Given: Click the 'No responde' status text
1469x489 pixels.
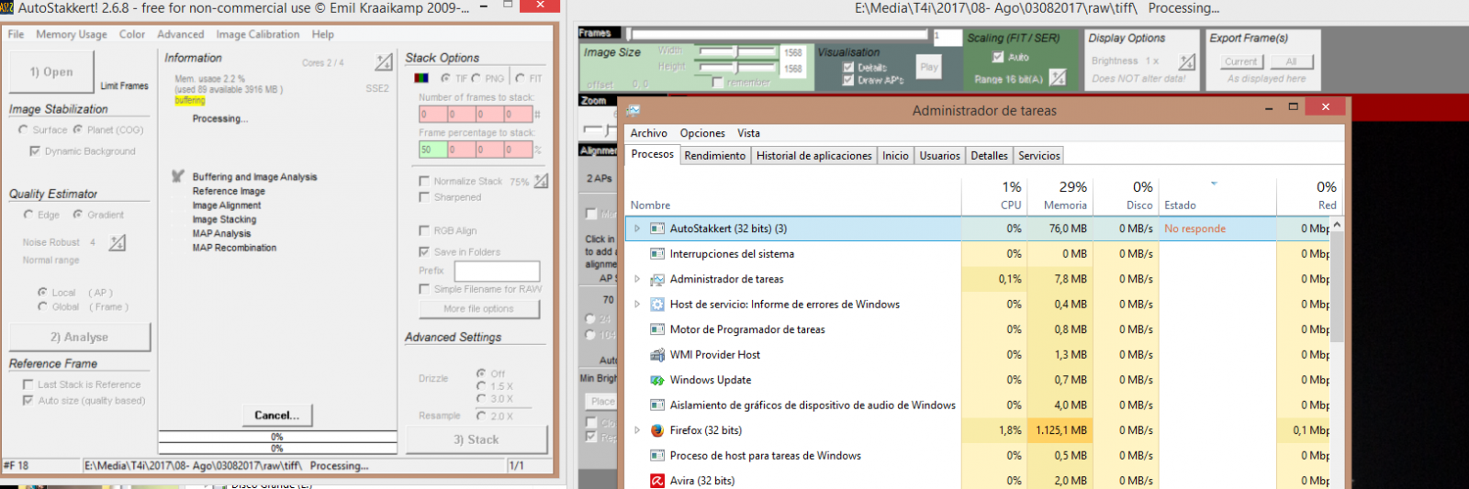Looking at the screenshot, I should click(x=1194, y=228).
